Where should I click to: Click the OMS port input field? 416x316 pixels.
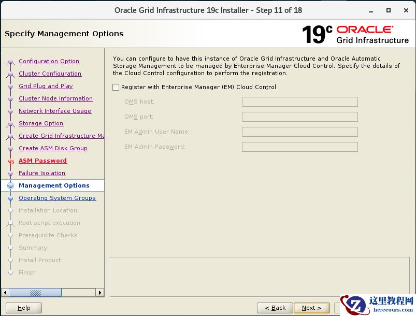pyautogui.click(x=300, y=117)
